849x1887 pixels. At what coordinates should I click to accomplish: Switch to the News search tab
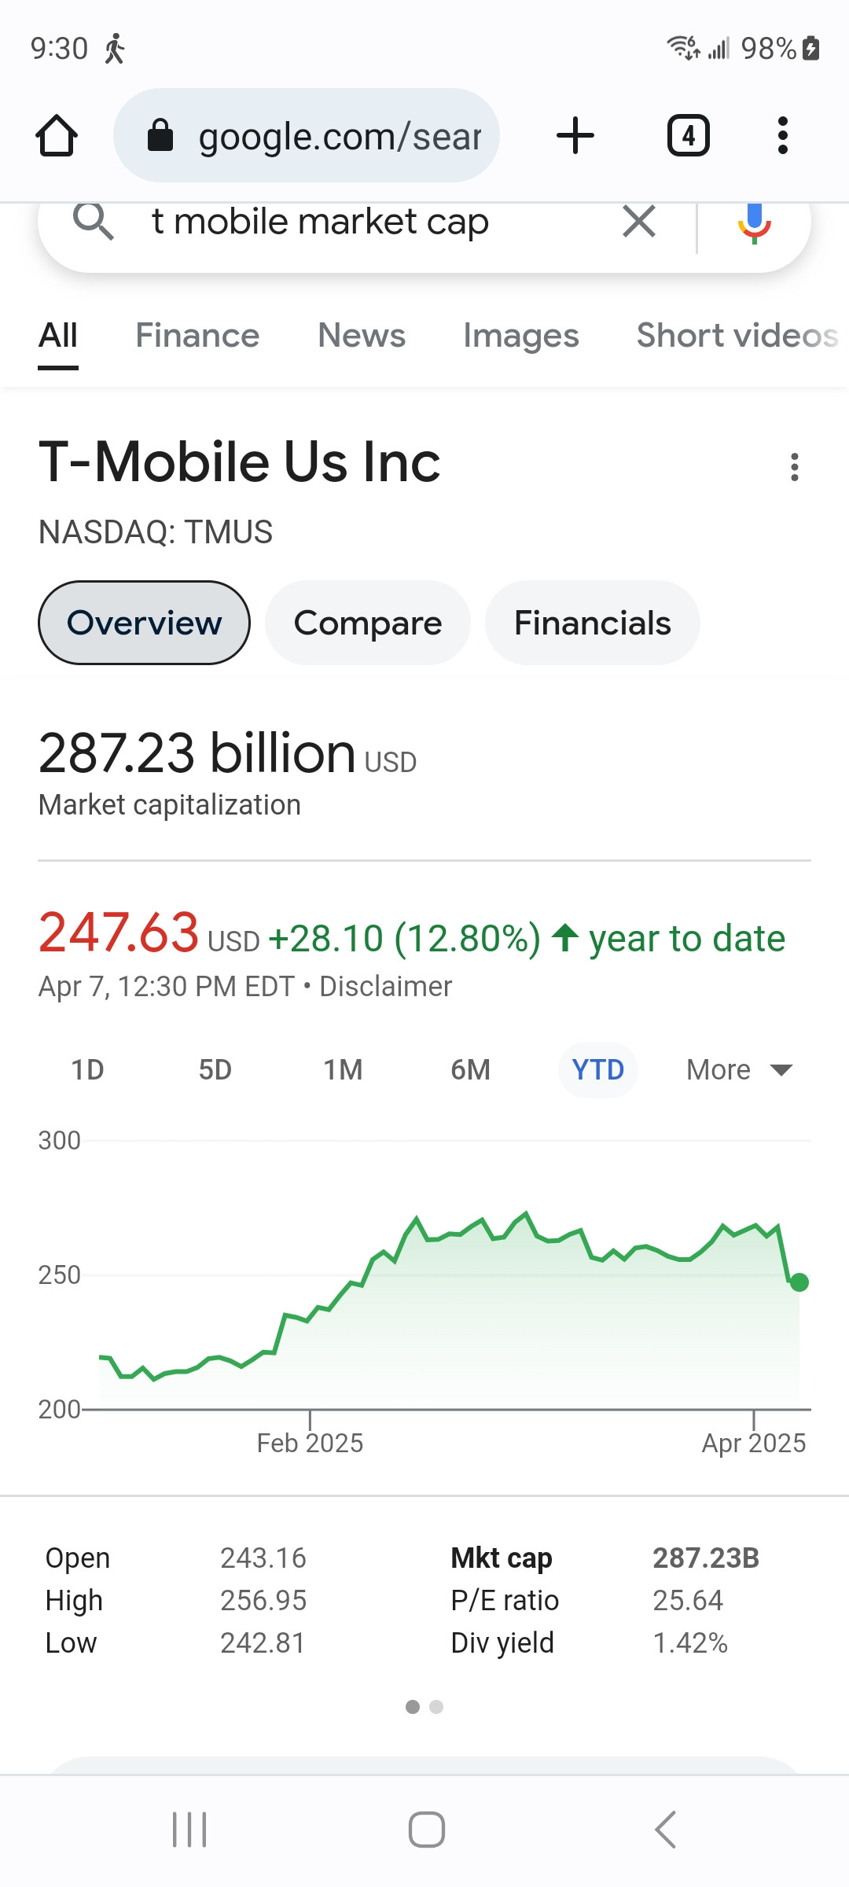pyautogui.click(x=362, y=336)
